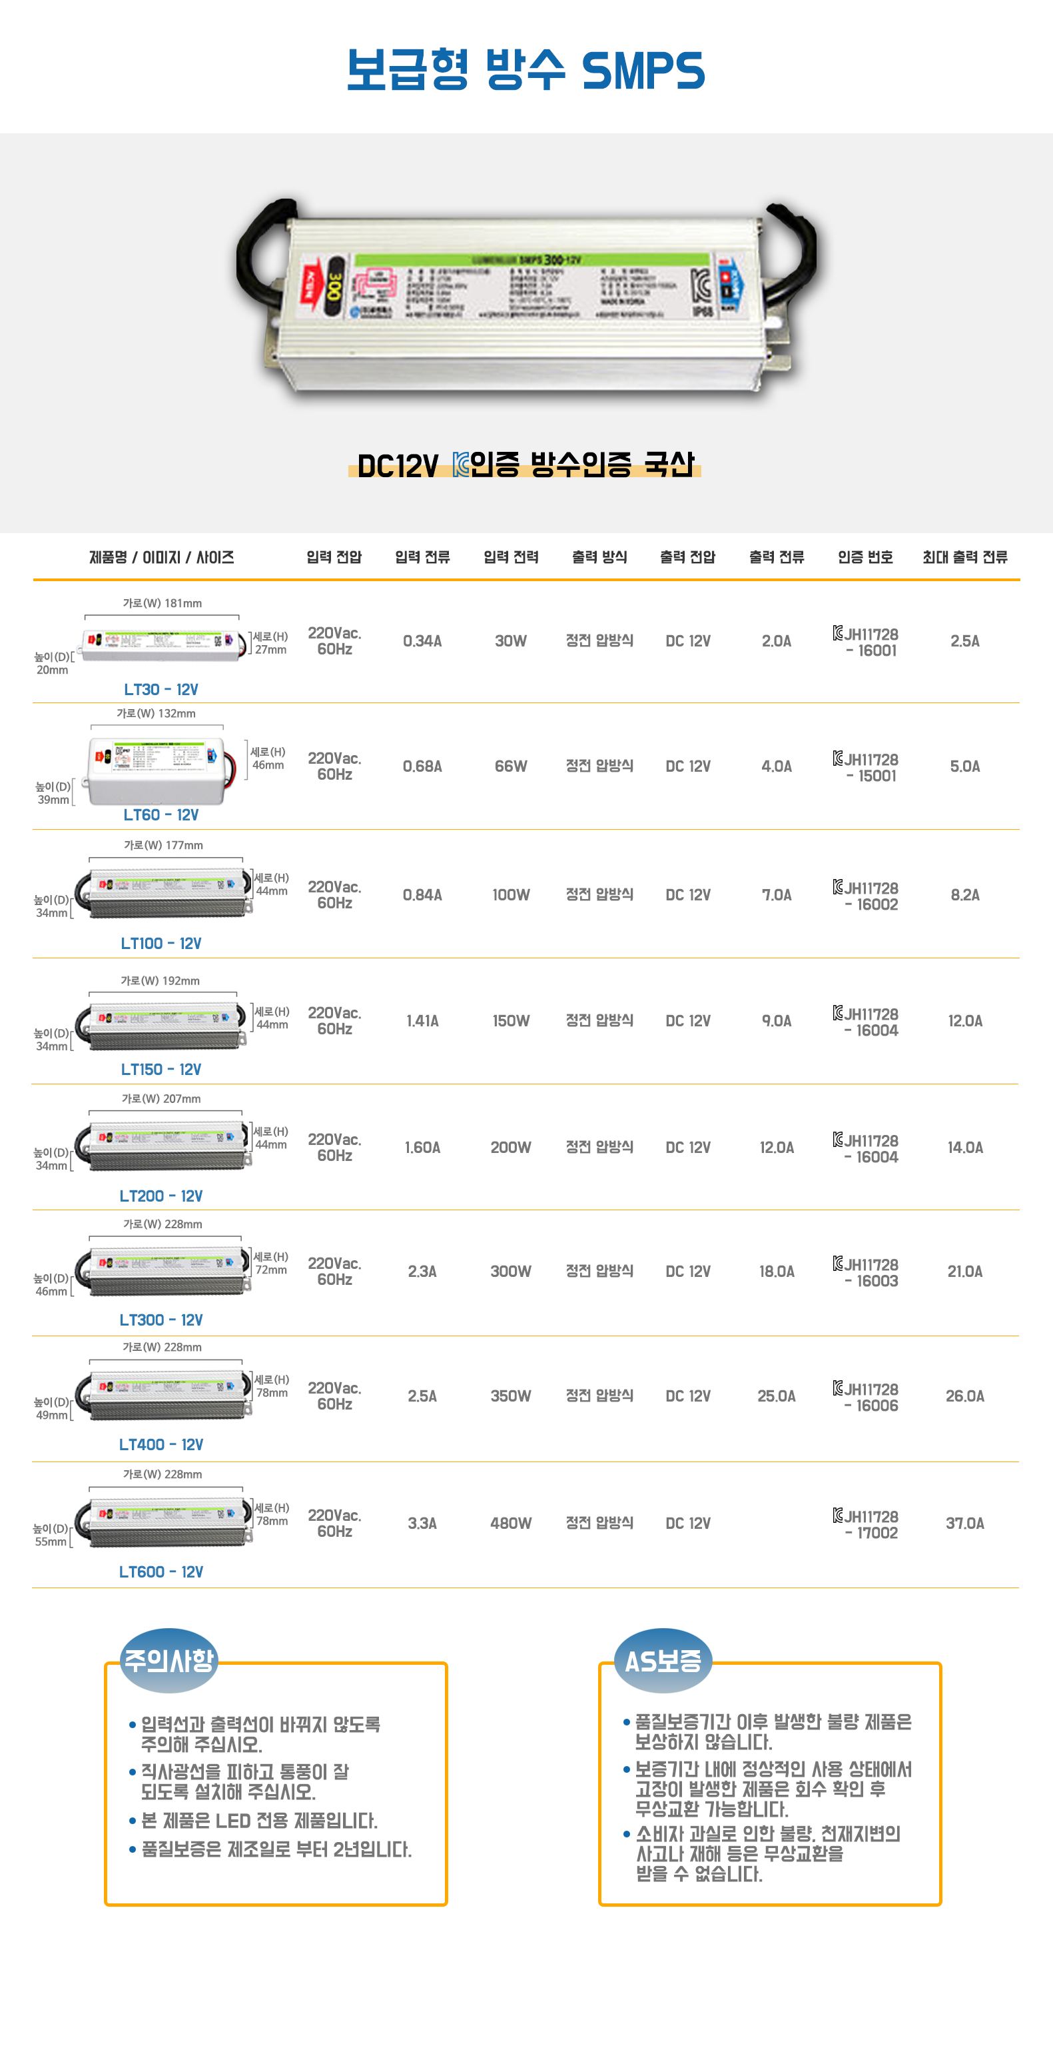Screen dimensions: 1053x2066
Task: Open the LT100 - 12V model name link
Action: (x=161, y=943)
